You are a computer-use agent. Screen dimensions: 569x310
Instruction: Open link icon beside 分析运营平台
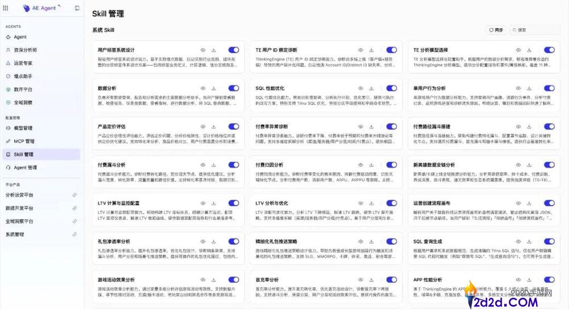click(75, 195)
